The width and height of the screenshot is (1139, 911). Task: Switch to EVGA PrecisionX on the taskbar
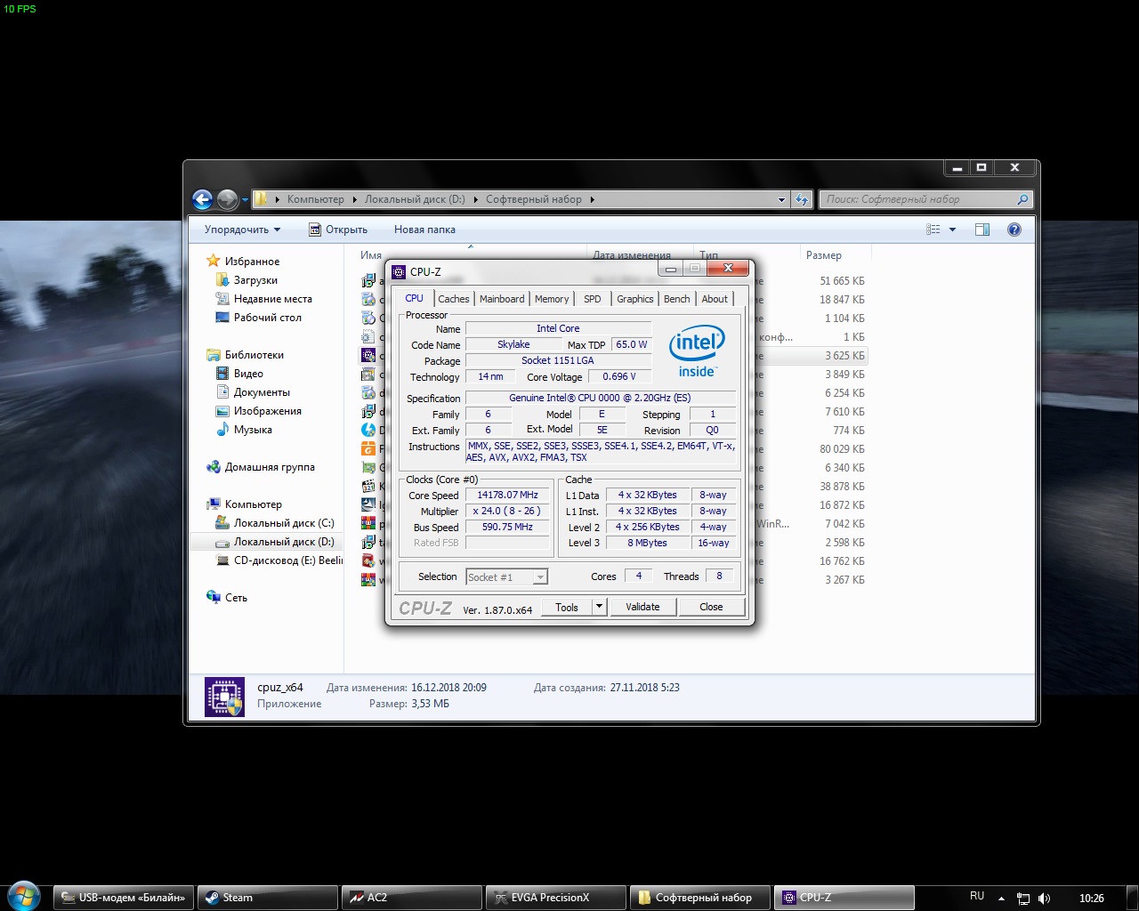tap(556, 898)
